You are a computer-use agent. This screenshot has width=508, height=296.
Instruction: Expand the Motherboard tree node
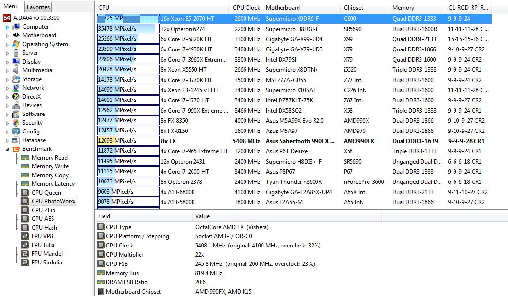click(x=7, y=35)
